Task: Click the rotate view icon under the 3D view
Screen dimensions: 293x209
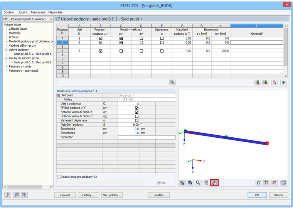Action: coord(190,183)
